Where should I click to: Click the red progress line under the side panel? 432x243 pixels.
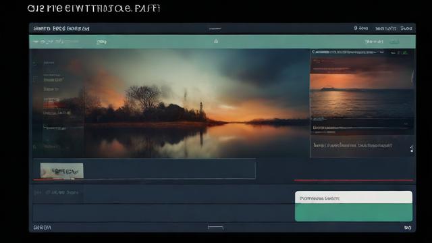tap(354, 180)
